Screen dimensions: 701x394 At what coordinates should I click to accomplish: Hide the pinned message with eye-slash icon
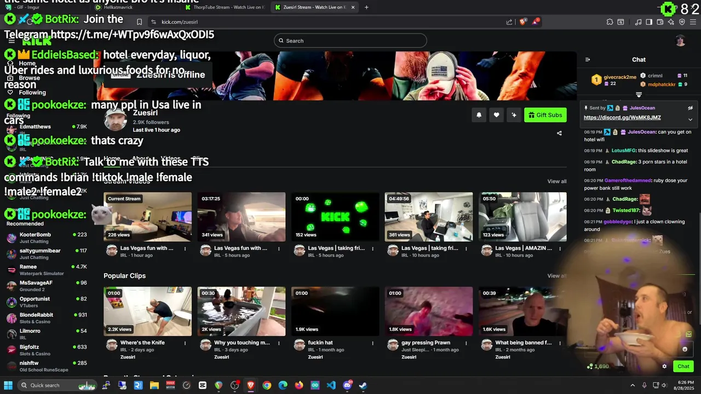tap(690, 108)
